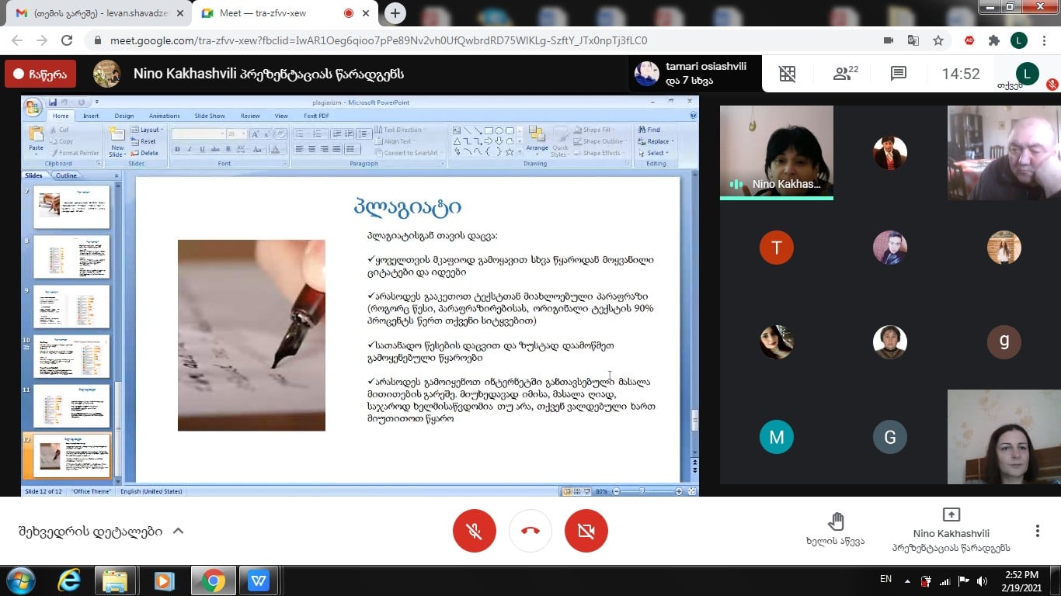Click the Google Translate icon in address bar
Screen dimensions: 1061x596
(913, 40)
